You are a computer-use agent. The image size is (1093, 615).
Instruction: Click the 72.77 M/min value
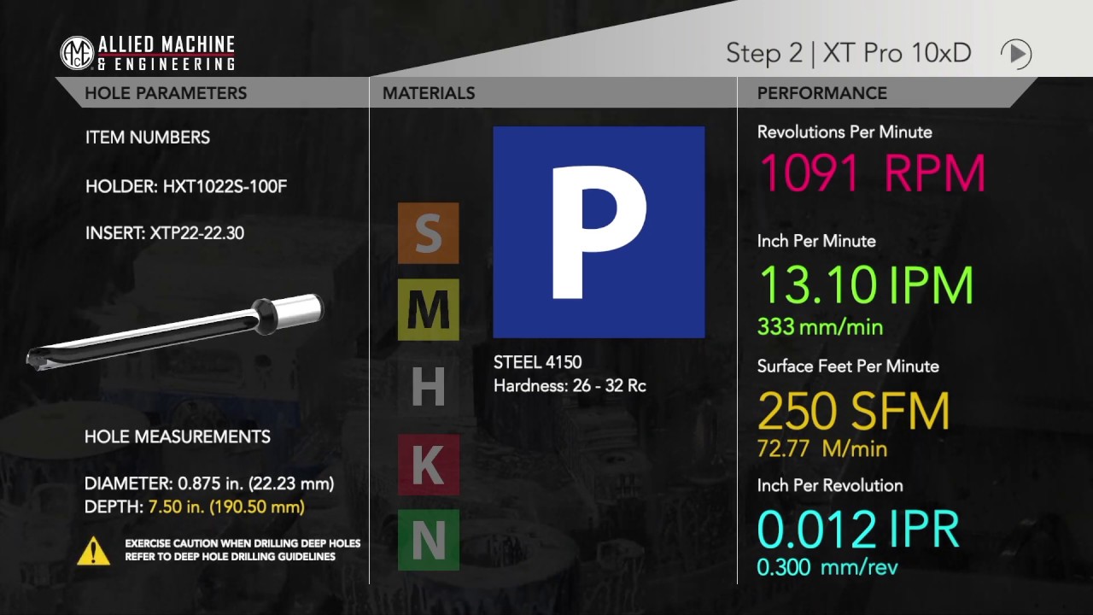(x=822, y=448)
